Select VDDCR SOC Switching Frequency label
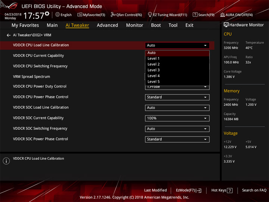Image resolution: width=269 pixels, height=202 pixels. [x=40, y=128]
